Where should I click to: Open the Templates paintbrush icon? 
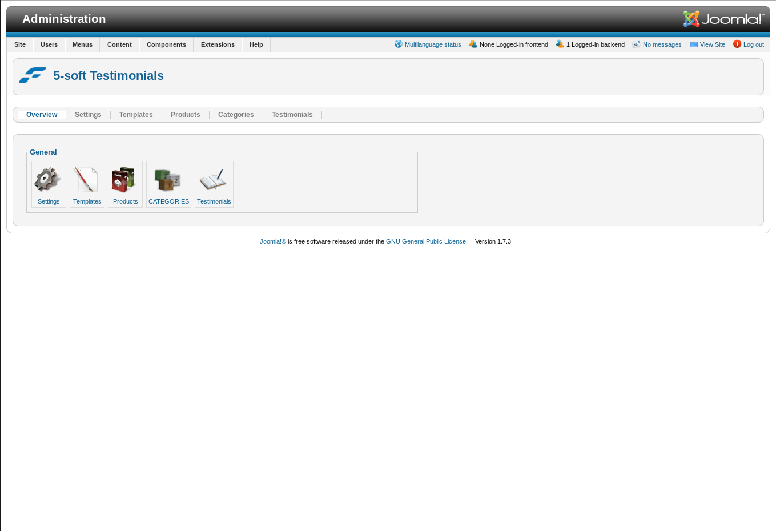[86, 180]
